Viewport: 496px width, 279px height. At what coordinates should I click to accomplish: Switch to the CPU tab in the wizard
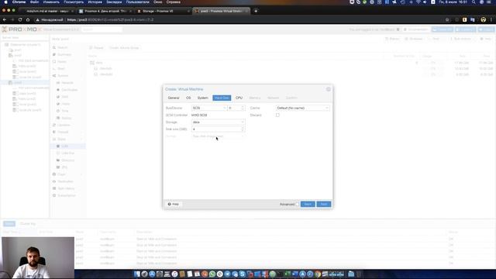click(x=239, y=98)
